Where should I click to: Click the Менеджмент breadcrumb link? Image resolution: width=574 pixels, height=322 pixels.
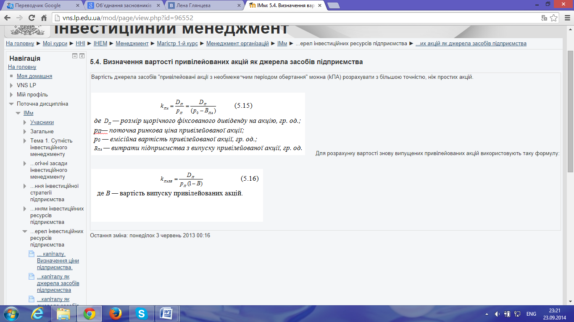click(x=132, y=44)
